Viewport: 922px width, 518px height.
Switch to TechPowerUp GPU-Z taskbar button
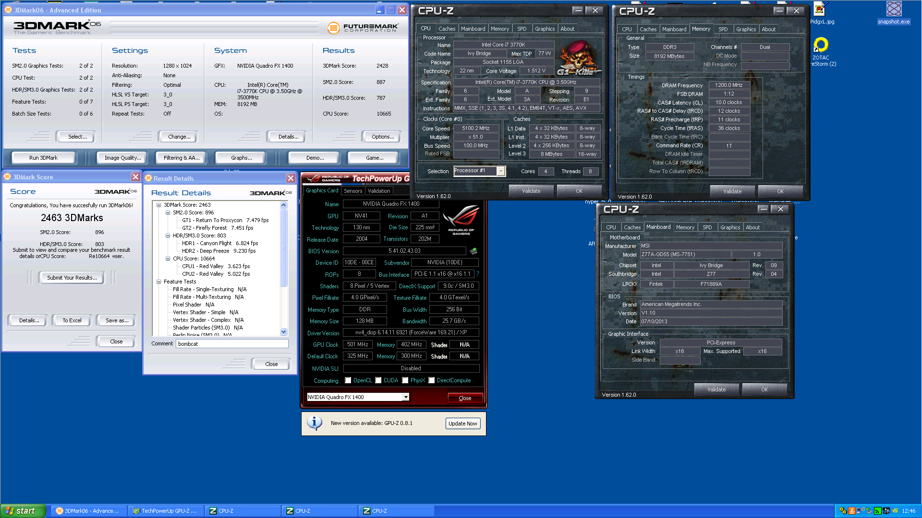[x=166, y=511]
